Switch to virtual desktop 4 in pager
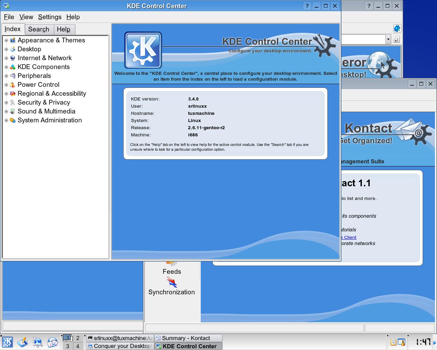The width and height of the screenshot is (437, 350). coord(78,346)
